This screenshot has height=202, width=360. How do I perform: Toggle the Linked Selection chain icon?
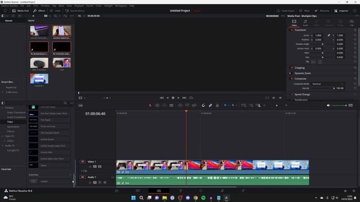coord(210,105)
